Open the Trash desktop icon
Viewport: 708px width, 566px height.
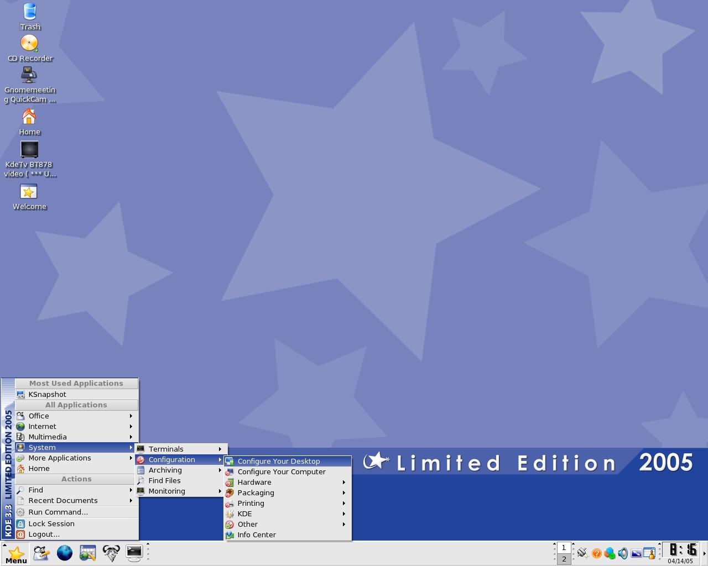coord(30,17)
